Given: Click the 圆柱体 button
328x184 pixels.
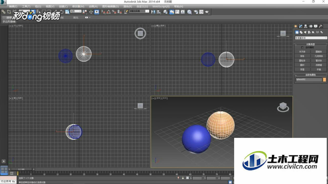Looking at the screenshot, I should point(302,61).
